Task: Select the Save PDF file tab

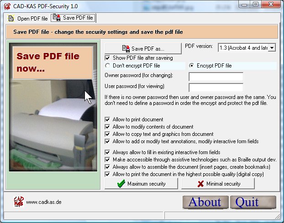Action: pos(73,18)
